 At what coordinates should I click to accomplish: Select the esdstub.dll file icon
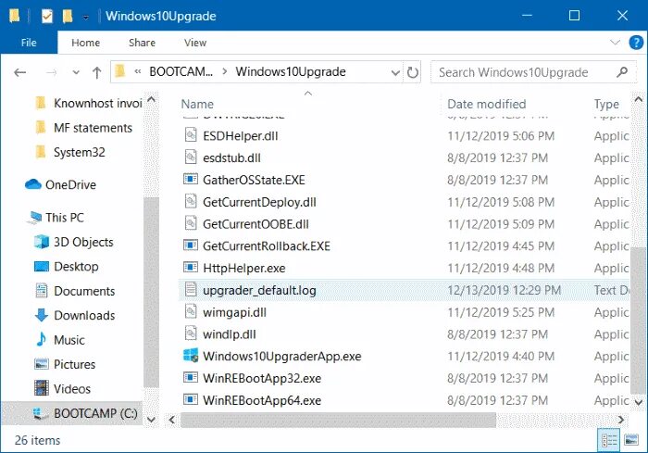pyautogui.click(x=191, y=157)
